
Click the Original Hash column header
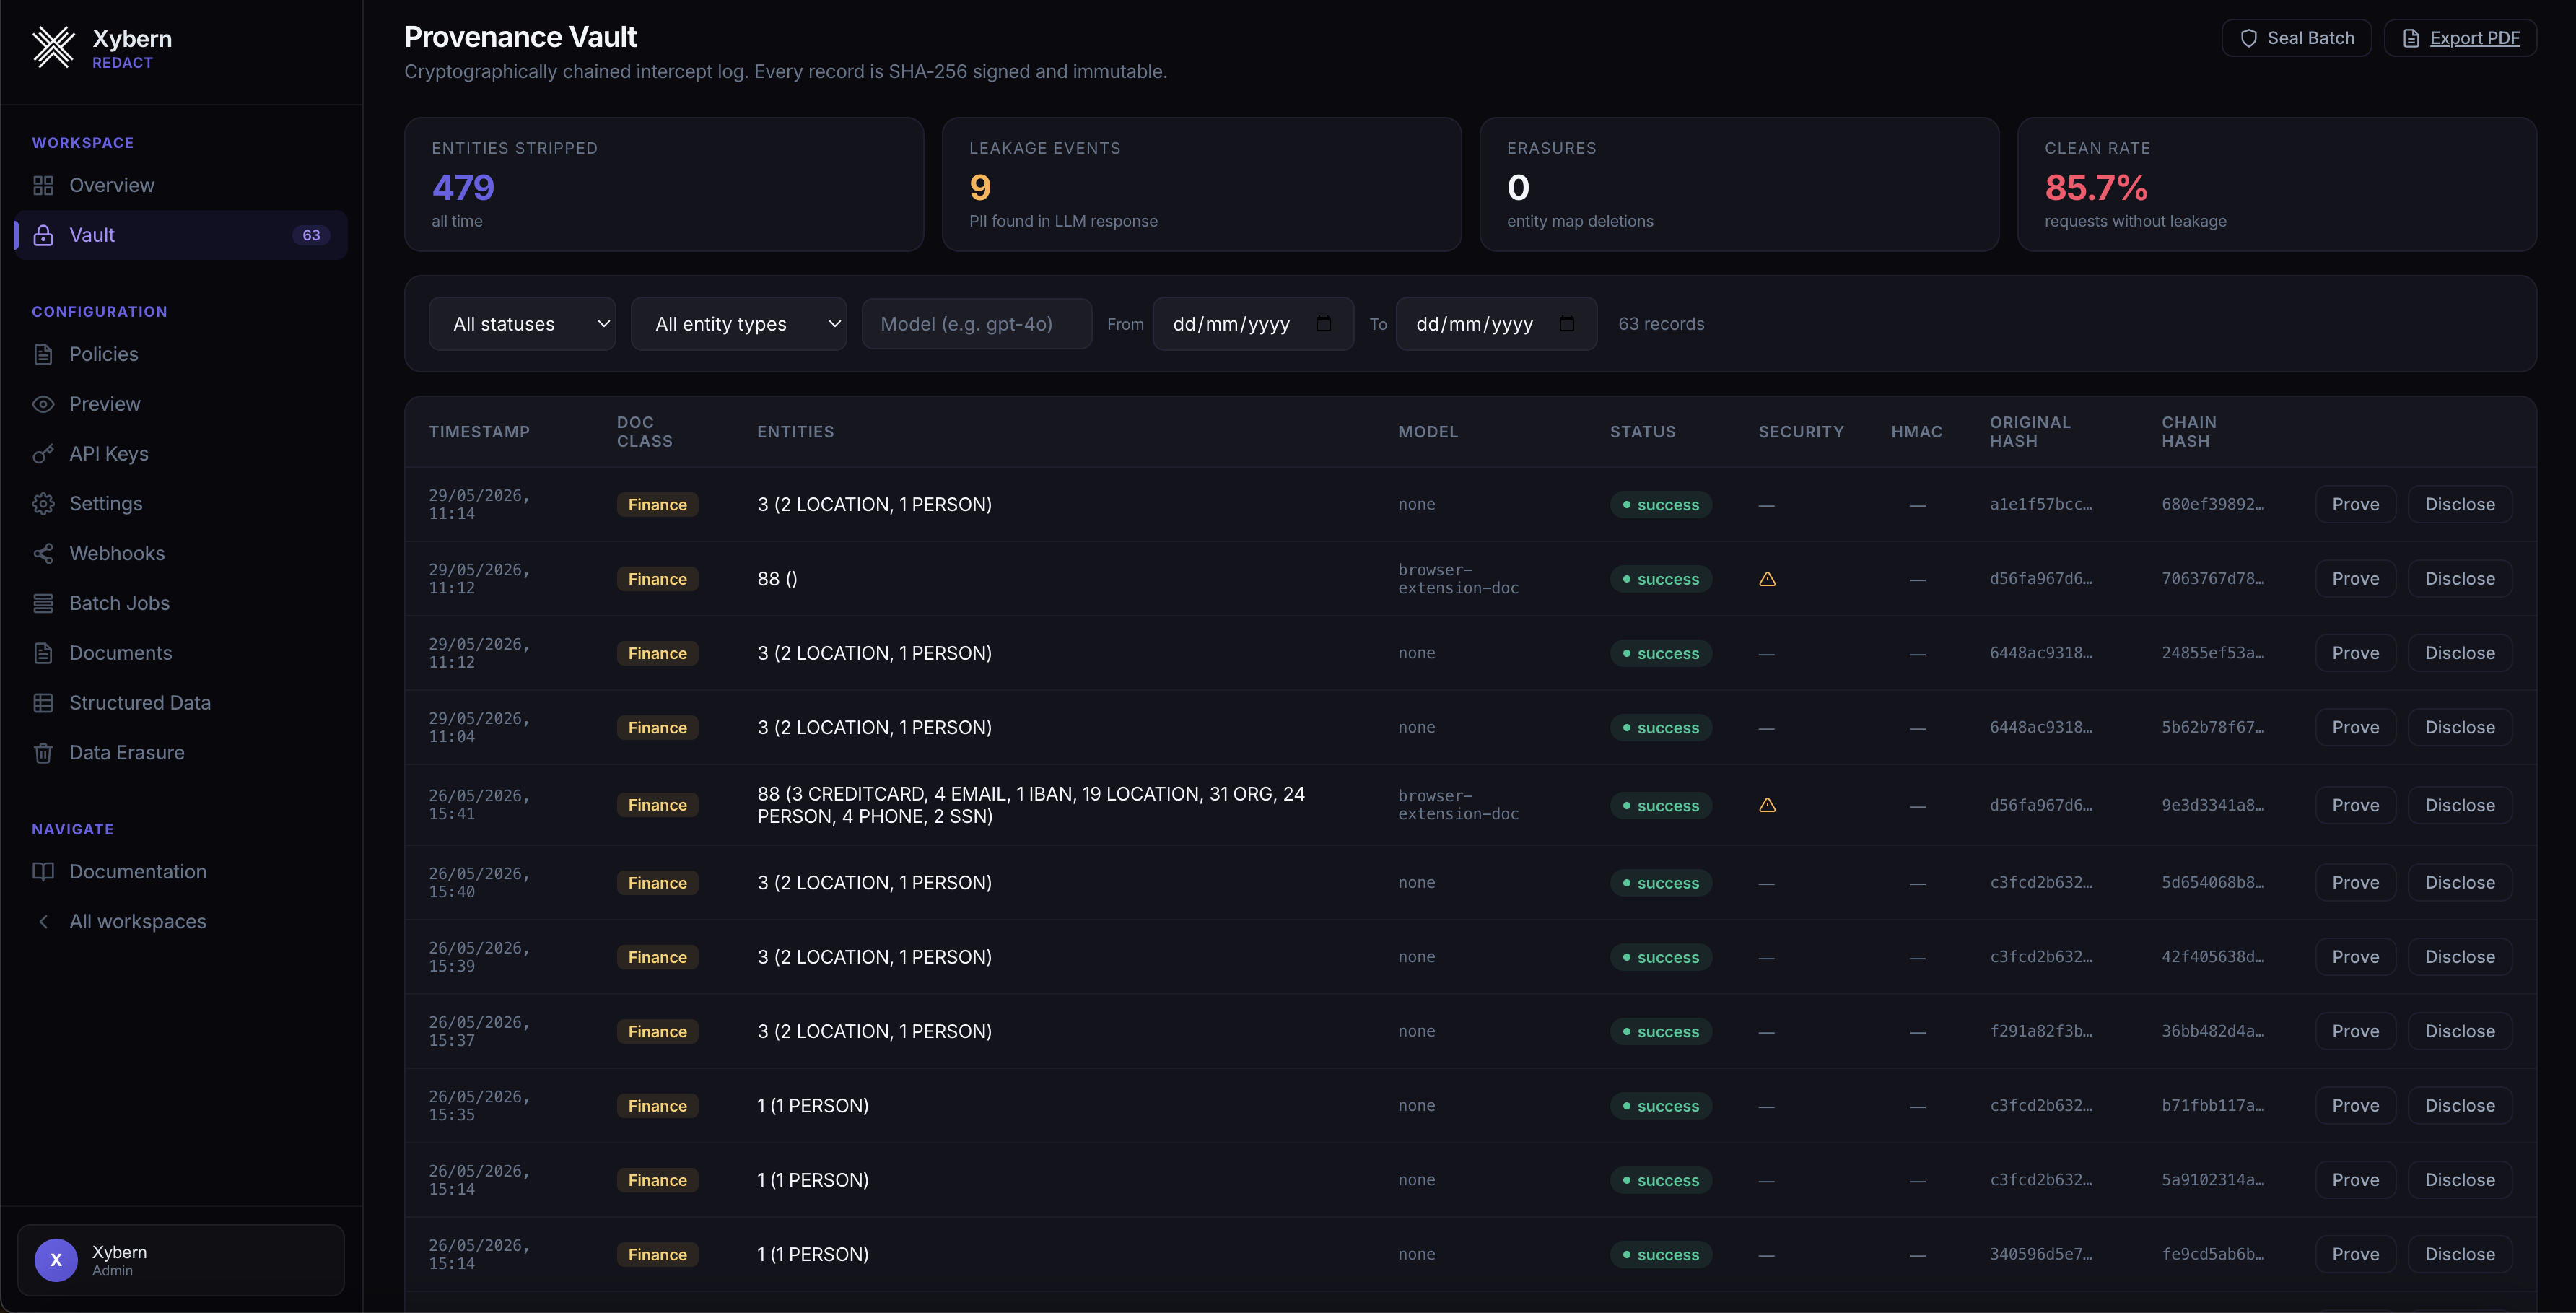point(2030,432)
